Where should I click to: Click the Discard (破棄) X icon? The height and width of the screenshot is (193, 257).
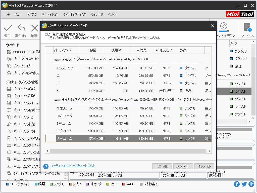click(x=35, y=28)
